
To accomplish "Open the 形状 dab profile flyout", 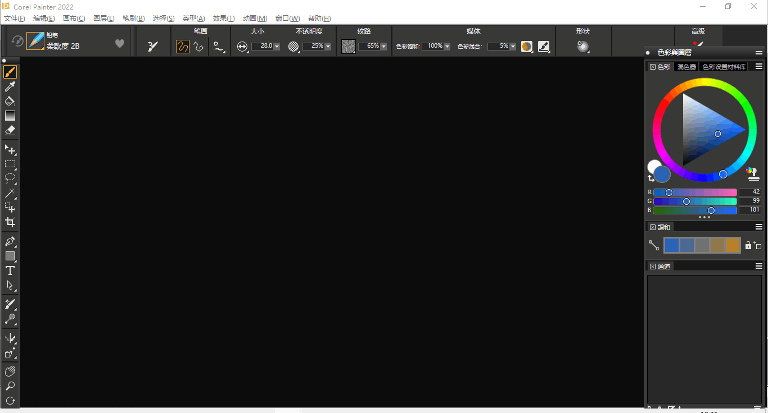I will point(583,47).
